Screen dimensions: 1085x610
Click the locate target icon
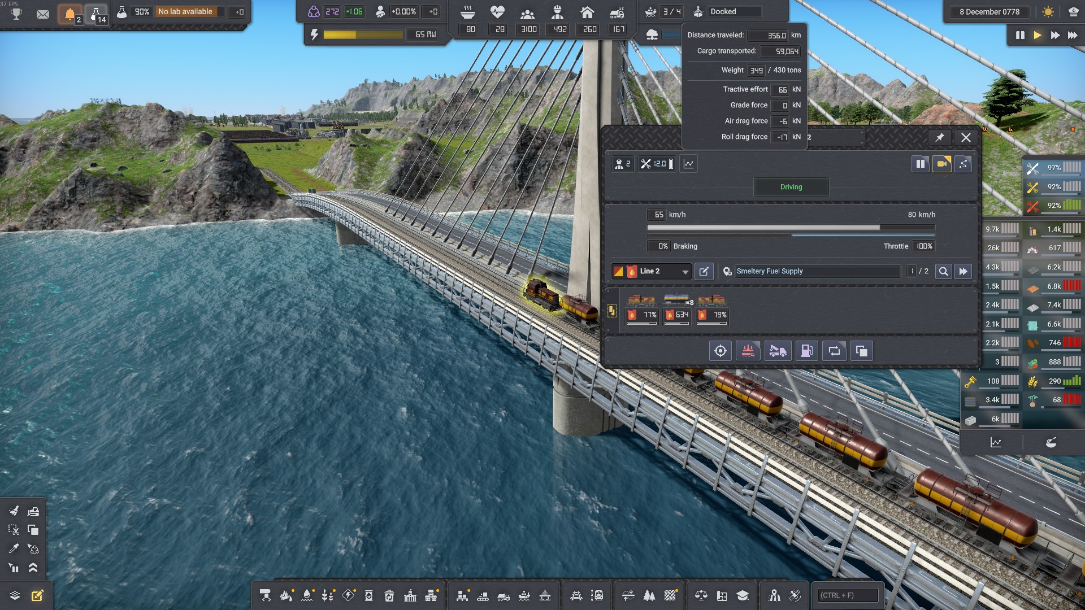coord(720,351)
